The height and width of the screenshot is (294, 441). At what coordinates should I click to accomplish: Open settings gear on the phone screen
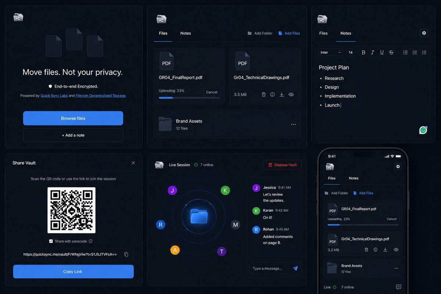397,166
